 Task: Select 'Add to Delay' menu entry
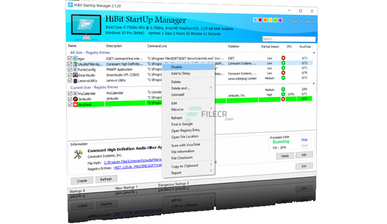coord(189,73)
